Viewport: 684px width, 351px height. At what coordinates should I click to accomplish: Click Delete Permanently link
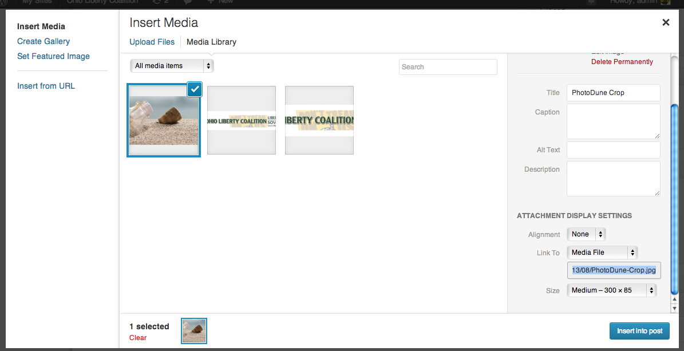[x=622, y=62]
